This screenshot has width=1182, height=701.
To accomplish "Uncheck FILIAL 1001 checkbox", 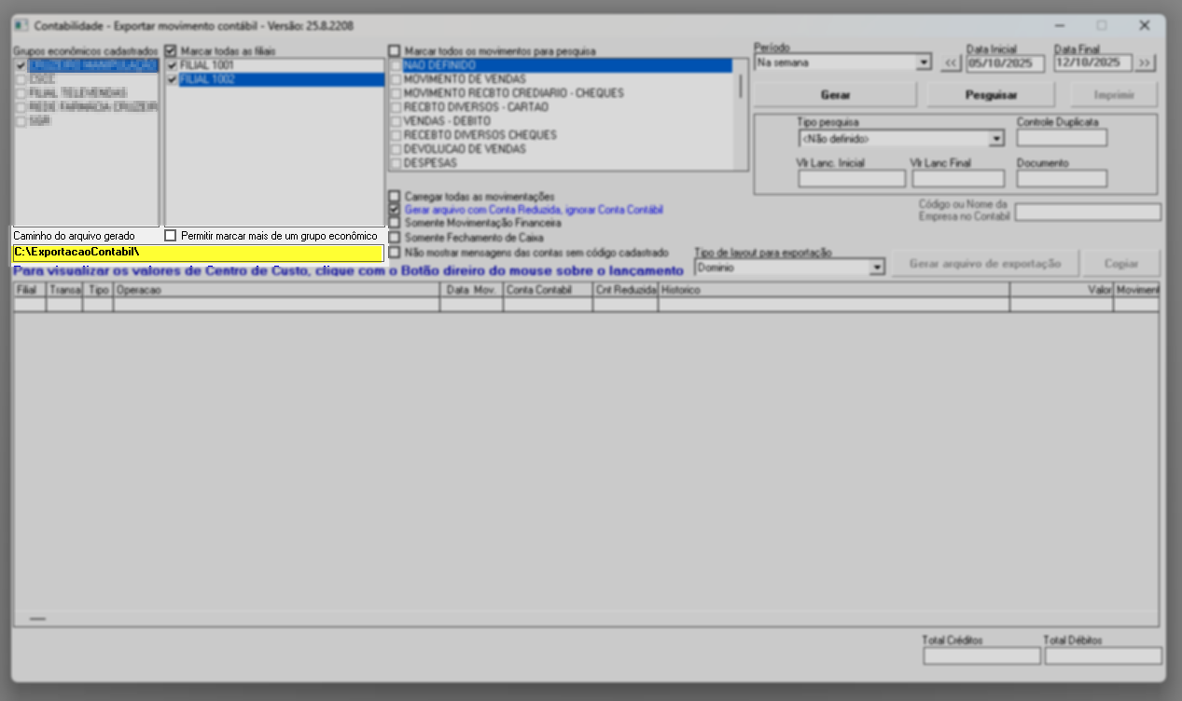I will 172,66.
